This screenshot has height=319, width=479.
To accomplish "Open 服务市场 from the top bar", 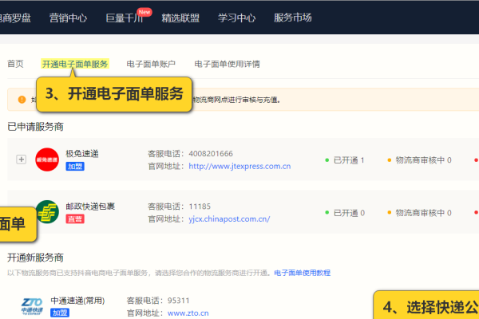I will click(293, 18).
